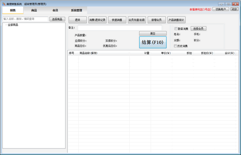Viewport: 241px width, 155px height.
Task: Click the 切换用户 button
Action: tap(221, 9)
